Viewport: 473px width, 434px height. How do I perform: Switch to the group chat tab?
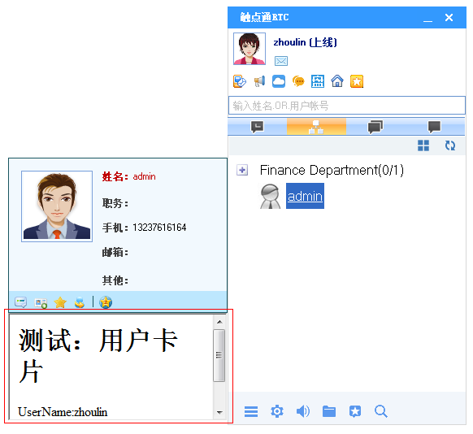tap(375, 127)
